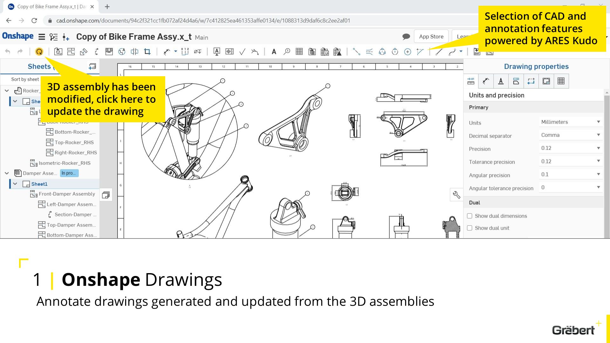Screen dimensions: 610x343
Task: Select the Callout balloon tool
Action: coord(287,51)
